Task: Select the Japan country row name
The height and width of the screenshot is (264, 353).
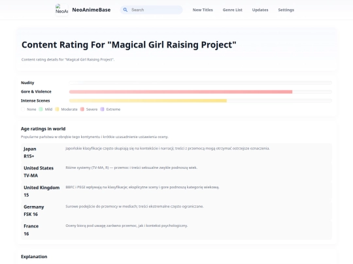Action: 30,149
